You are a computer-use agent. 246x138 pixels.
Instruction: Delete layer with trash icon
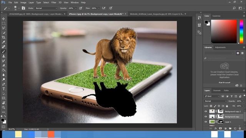[240, 128]
